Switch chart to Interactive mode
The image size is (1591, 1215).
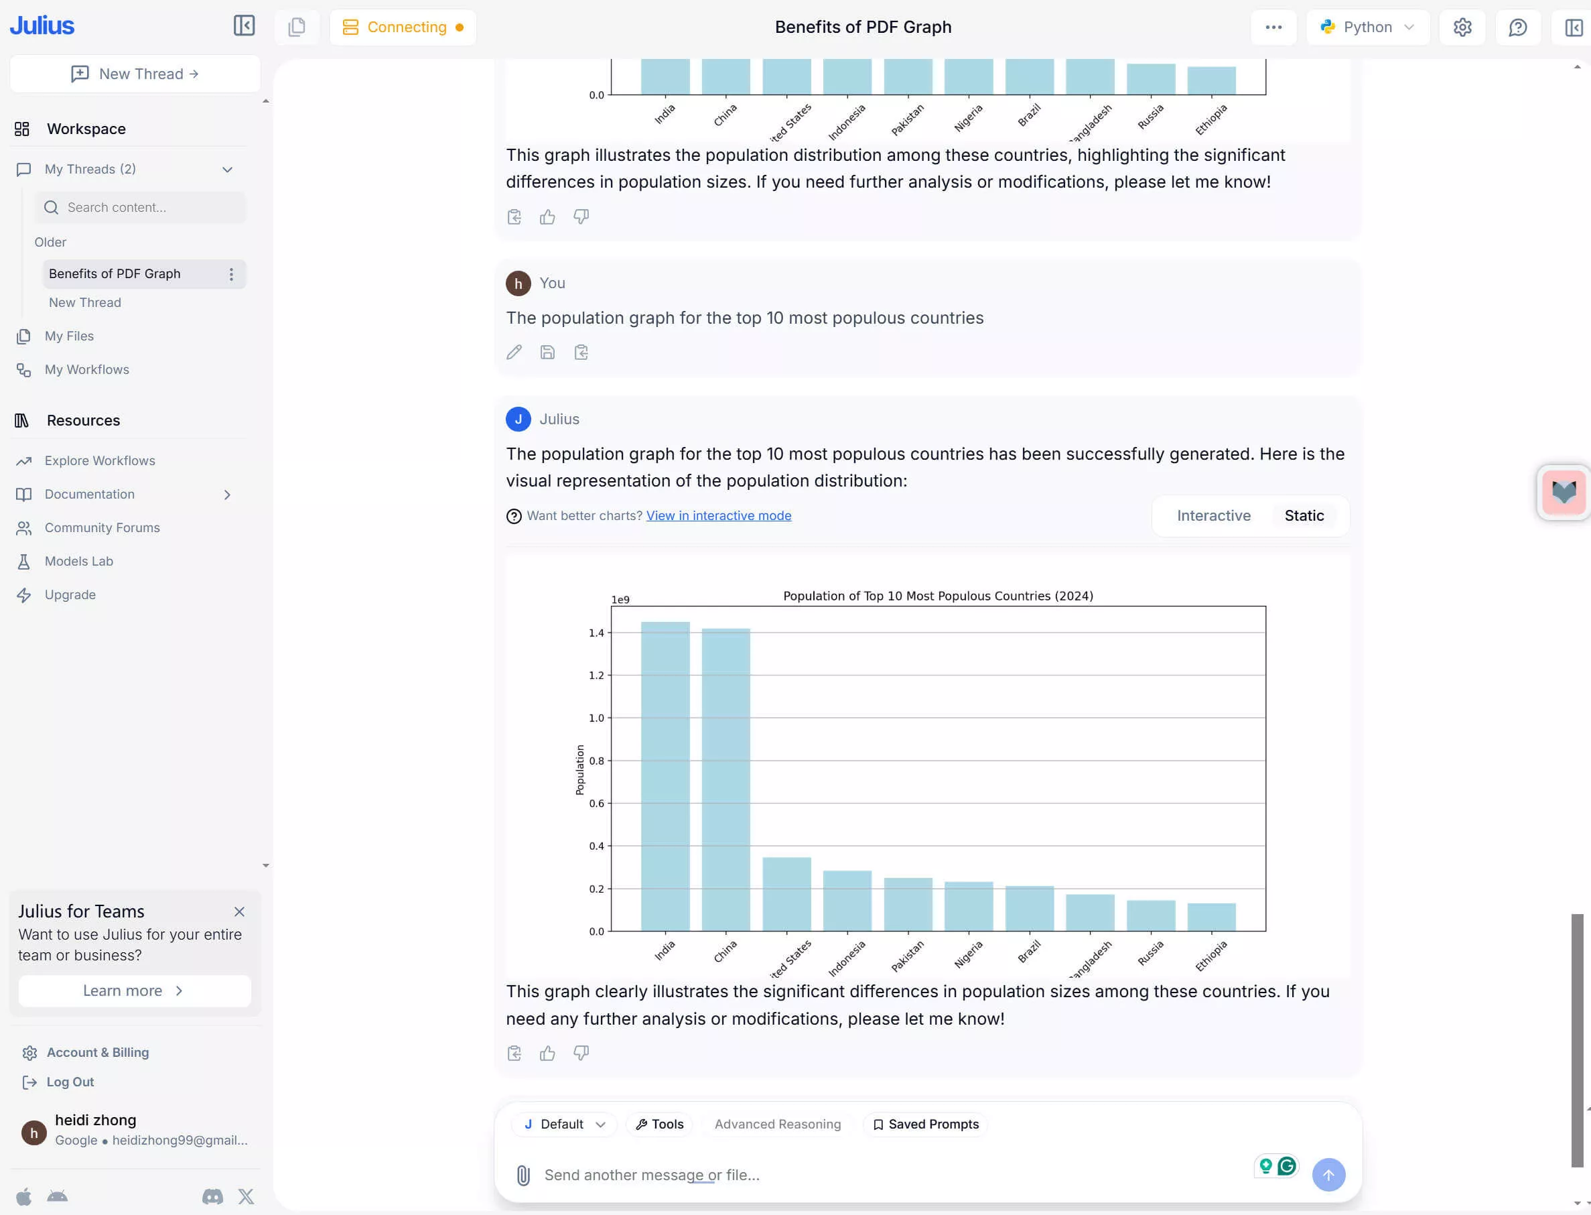click(x=1213, y=515)
